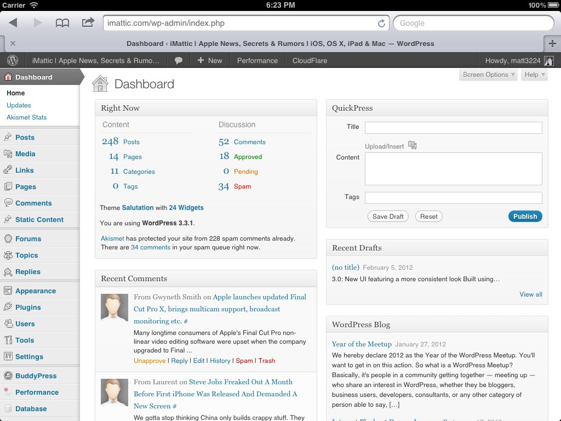Image resolution: width=561 pixels, height=421 pixels.
Task: Open the Safari bookmarks book icon
Action: pos(62,23)
